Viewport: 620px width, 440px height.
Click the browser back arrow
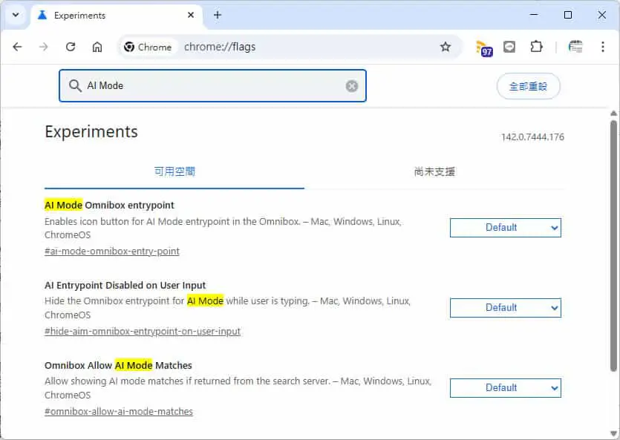click(17, 47)
